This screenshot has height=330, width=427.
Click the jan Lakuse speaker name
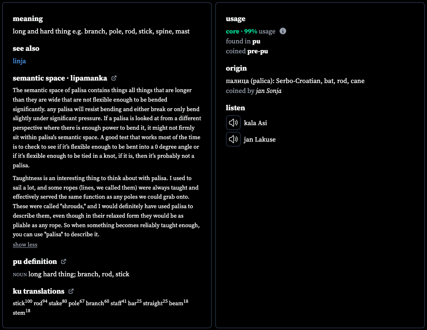(260, 140)
